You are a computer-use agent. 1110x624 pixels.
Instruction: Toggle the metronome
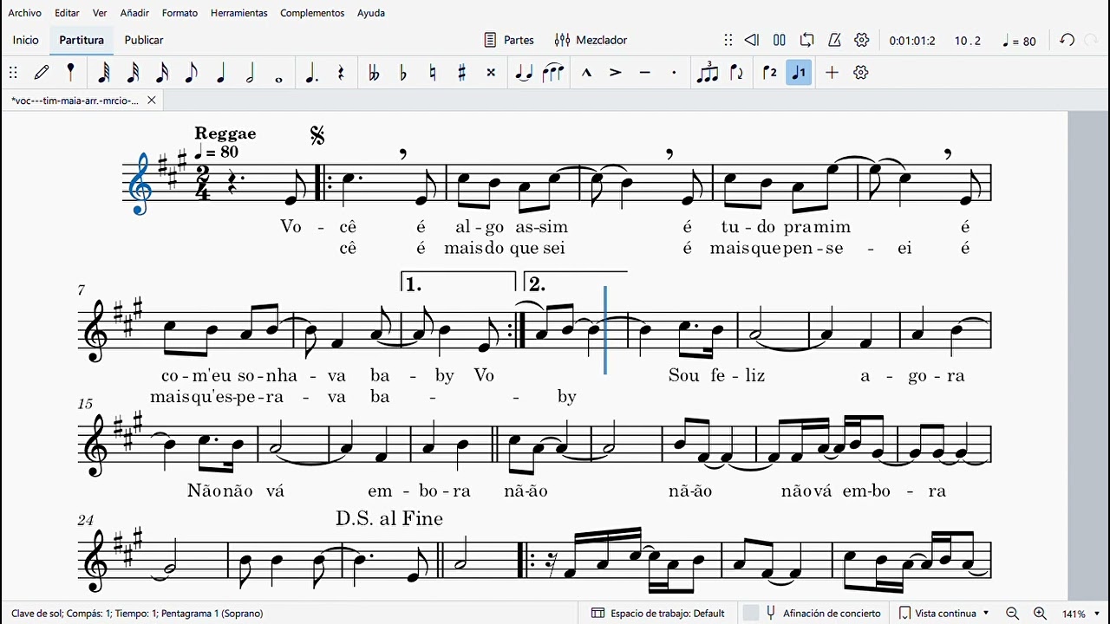click(834, 40)
